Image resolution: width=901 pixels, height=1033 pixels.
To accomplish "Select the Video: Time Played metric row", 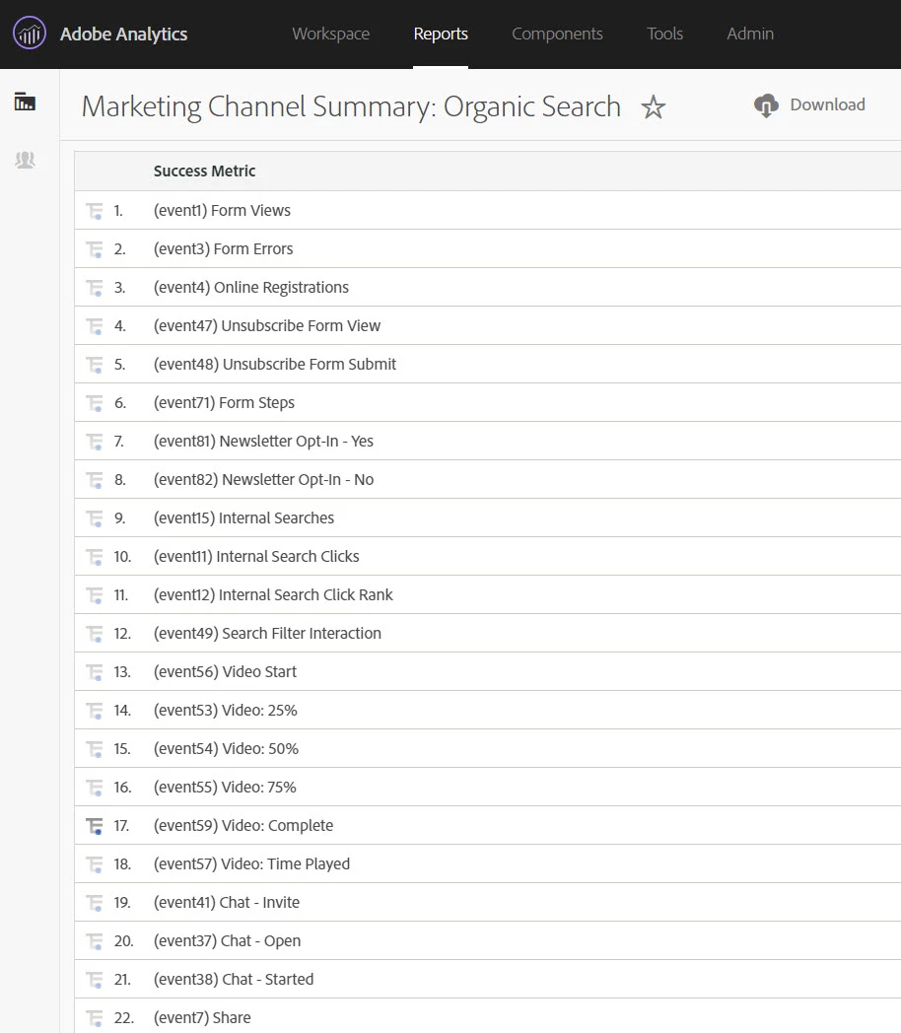I will click(251, 864).
